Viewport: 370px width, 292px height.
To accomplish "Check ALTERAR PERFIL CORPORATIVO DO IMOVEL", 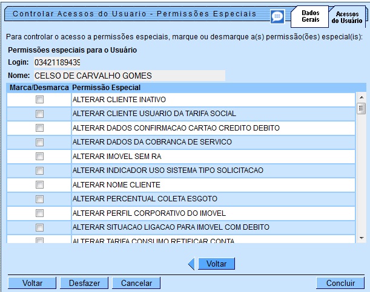I will tap(39, 213).
